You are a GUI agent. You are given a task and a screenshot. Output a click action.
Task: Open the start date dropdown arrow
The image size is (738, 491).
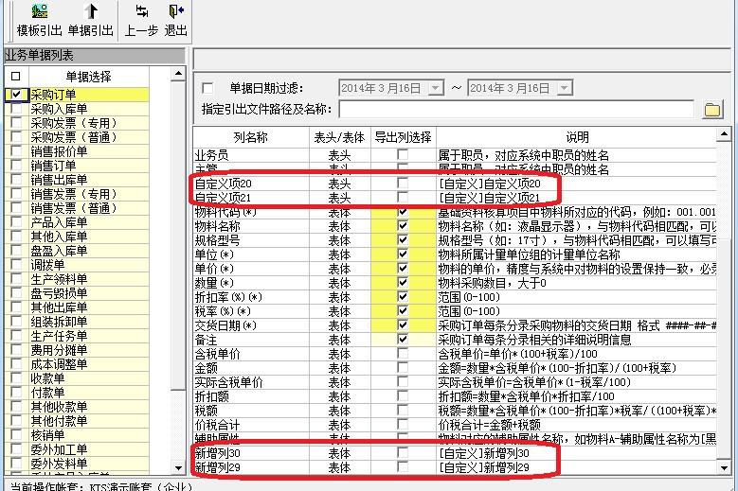pyautogui.click(x=436, y=88)
